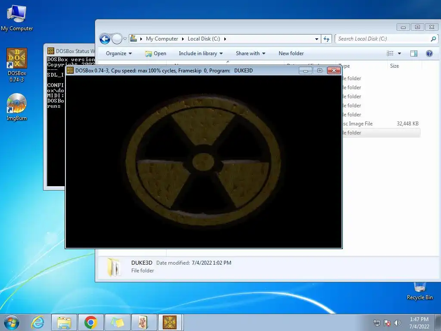
Task: Launch Internet Explorer from the taskbar
Action: 37,322
